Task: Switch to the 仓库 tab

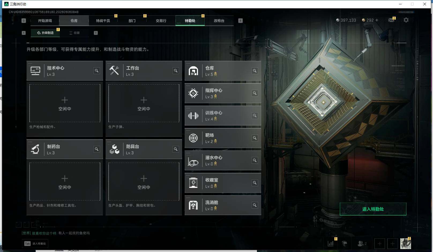Action: coord(74,21)
